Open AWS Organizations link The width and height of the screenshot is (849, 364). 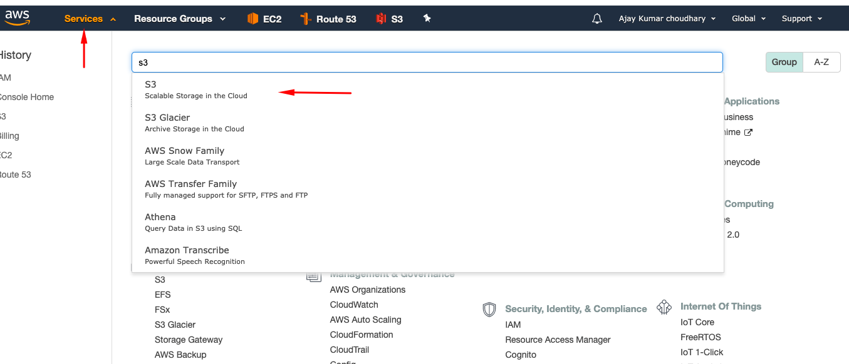pyautogui.click(x=368, y=290)
